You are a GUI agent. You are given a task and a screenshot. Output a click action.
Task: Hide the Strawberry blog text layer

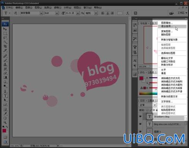tap(140, 116)
